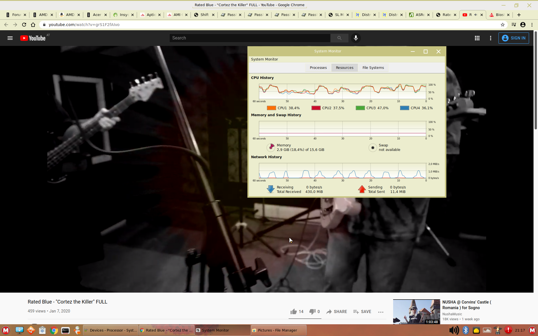
Task: Open the red update notifier tray icon
Action: pyautogui.click(x=508, y=330)
